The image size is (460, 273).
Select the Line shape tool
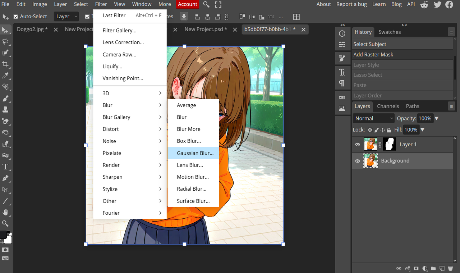click(5, 201)
